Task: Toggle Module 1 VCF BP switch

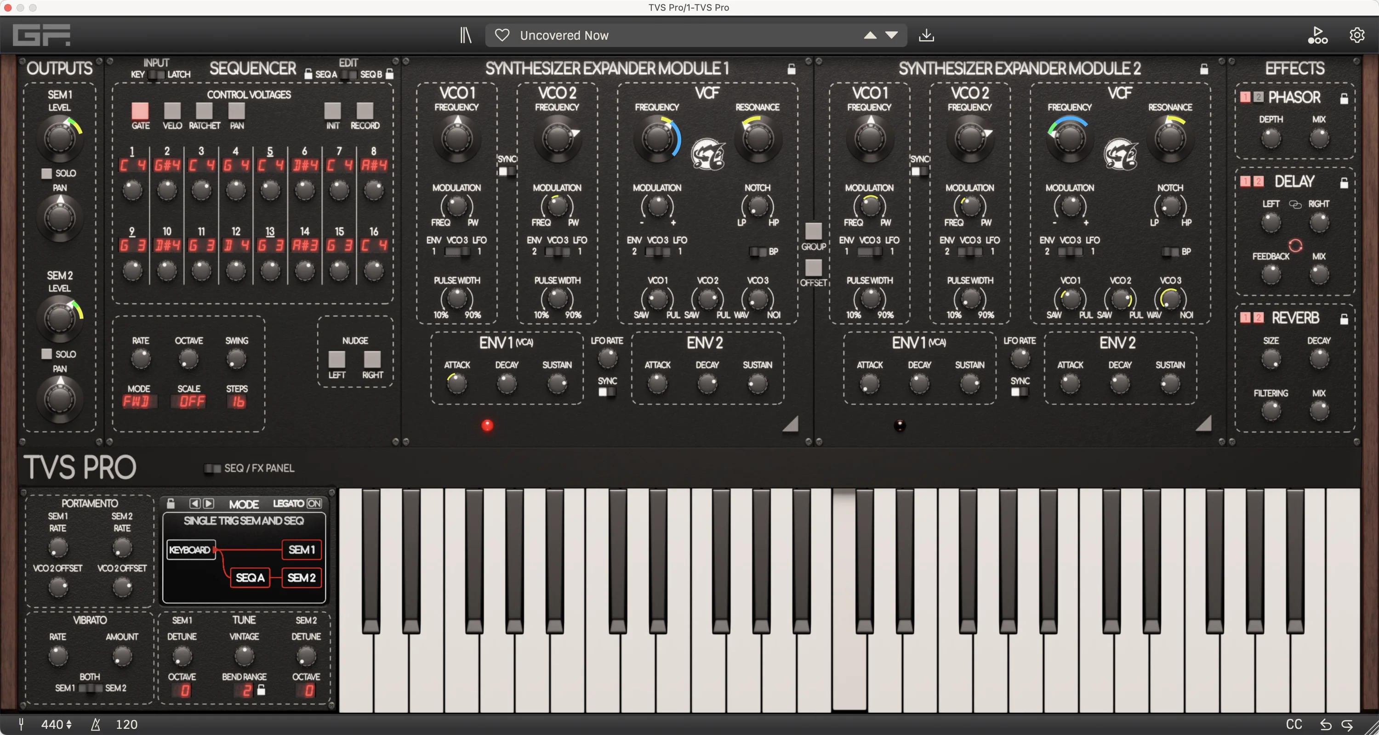Action: coord(757,251)
